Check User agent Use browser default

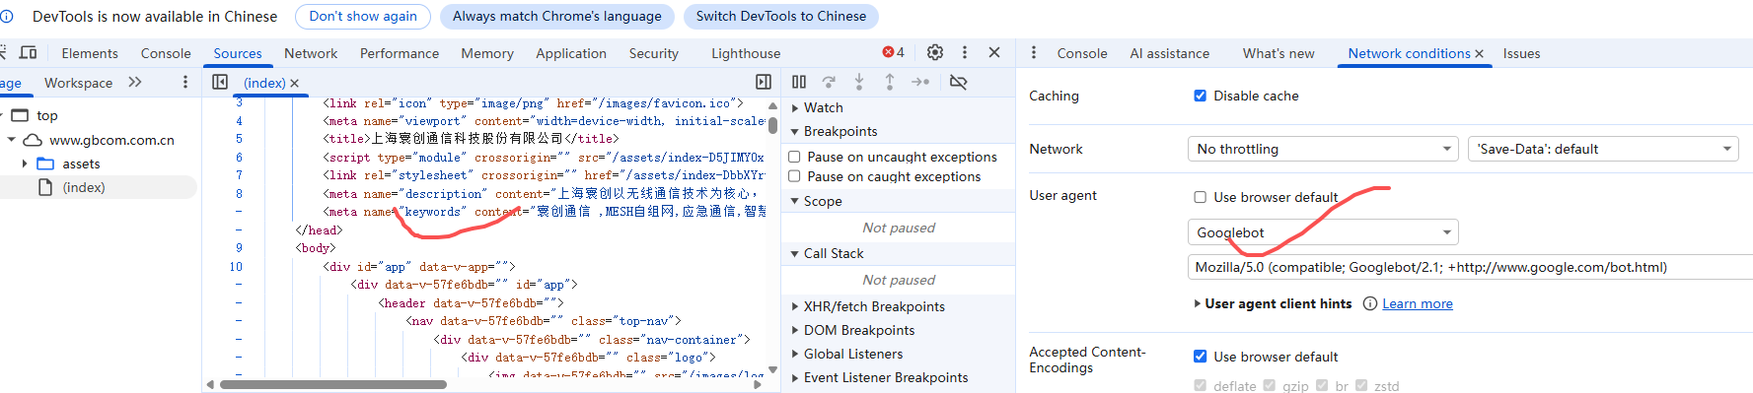pos(1201,197)
